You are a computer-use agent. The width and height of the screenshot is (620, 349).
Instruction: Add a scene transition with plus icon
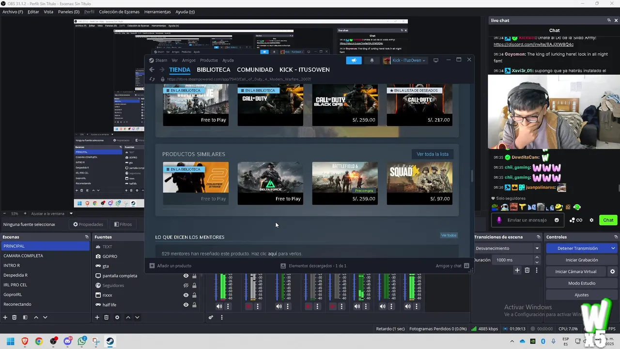(517, 270)
